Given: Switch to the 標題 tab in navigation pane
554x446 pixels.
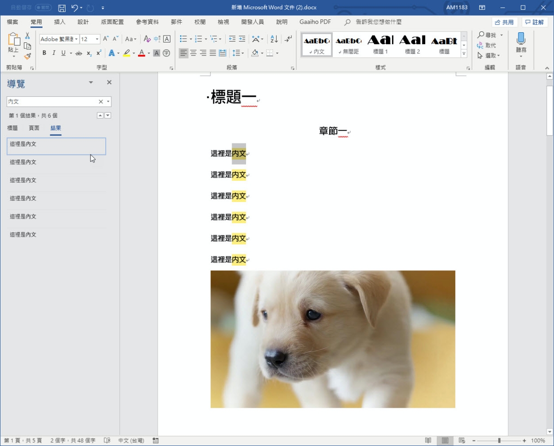Looking at the screenshot, I should pyautogui.click(x=12, y=128).
